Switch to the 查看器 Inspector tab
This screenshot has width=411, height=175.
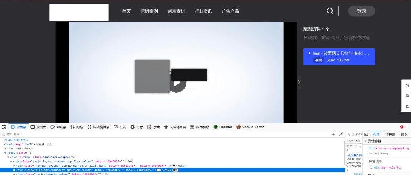pyautogui.click(x=19, y=127)
